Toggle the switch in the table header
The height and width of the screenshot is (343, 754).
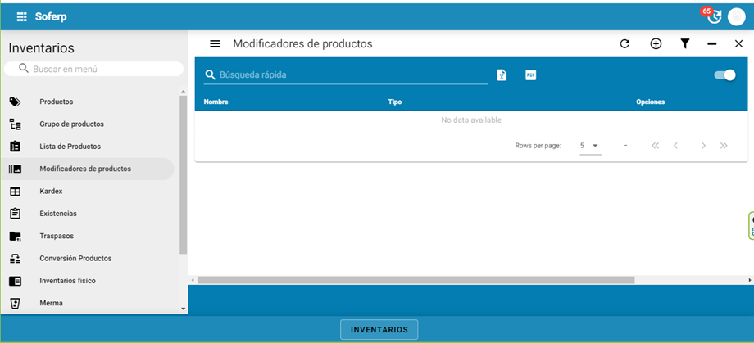(x=724, y=75)
